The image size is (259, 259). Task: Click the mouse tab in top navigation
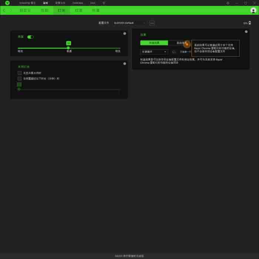click(x=46, y=3)
